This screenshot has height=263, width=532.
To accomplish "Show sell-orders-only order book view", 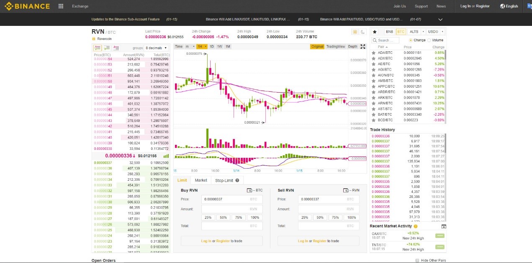I will [116, 48].
